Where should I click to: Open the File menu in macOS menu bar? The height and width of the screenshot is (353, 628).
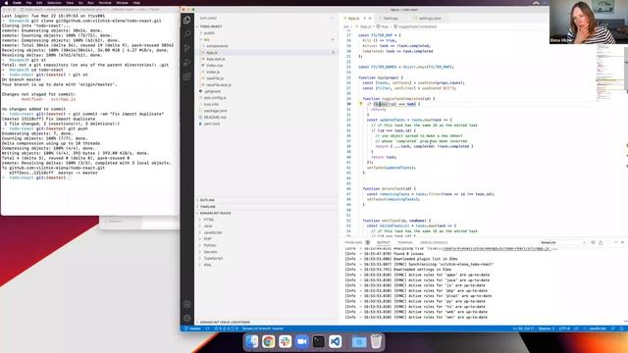(x=28, y=2)
